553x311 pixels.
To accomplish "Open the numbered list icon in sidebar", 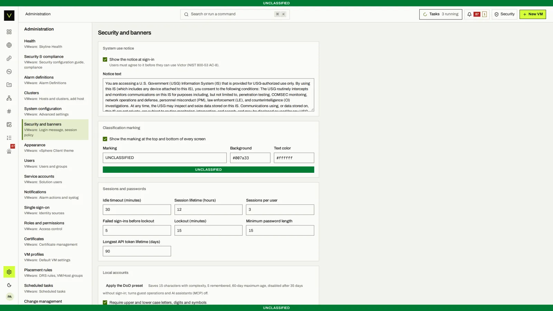I will pyautogui.click(x=9, y=138).
